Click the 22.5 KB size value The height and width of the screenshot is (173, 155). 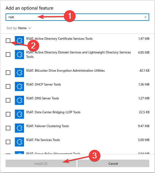[144, 112]
